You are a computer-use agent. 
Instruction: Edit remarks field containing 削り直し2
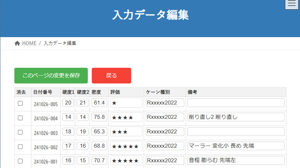[x=235, y=117]
